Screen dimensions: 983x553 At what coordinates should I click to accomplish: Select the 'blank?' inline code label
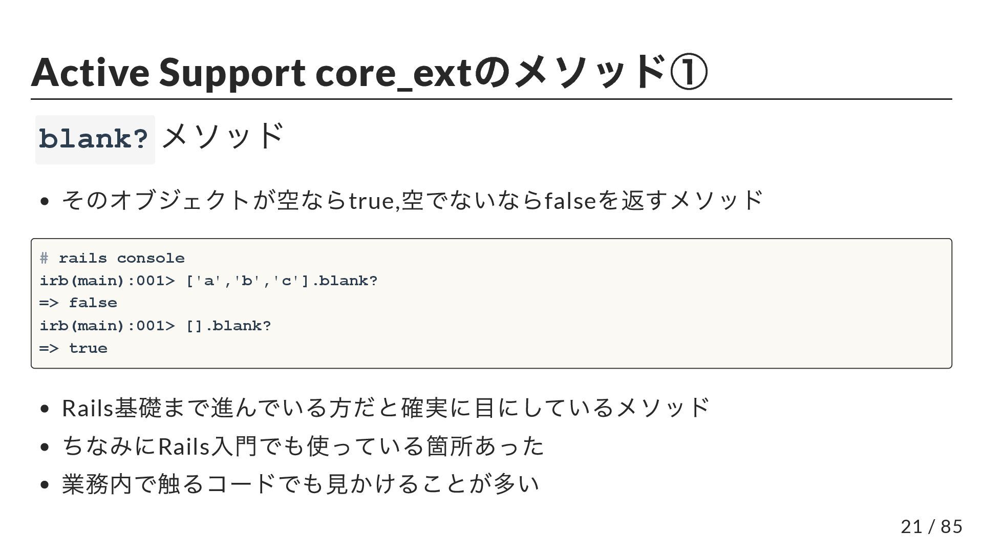click(x=95, y=139)
